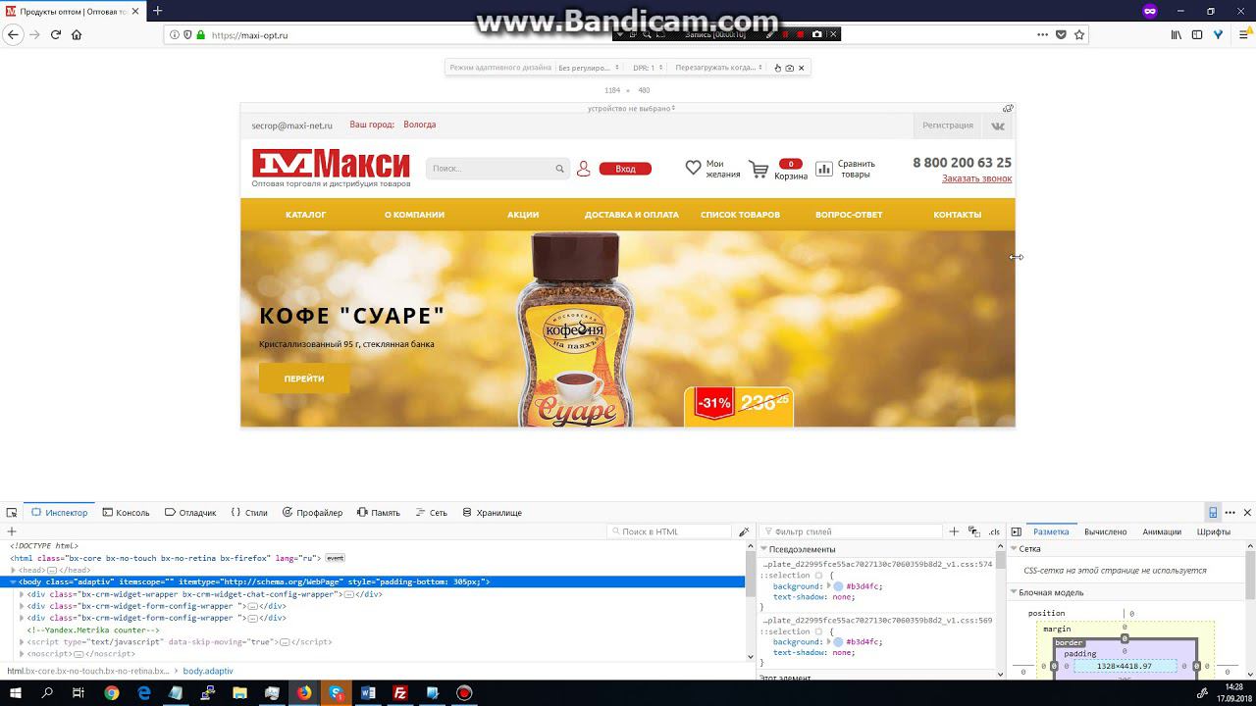
Task: Open the Шрифты side tab
Action: pyautogui.click(x=1214, y=531)
